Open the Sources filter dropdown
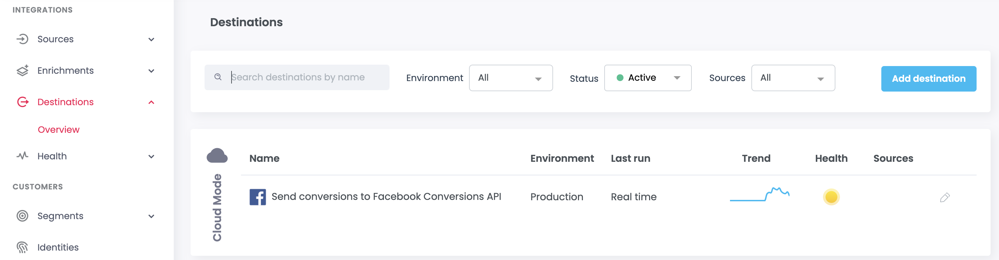The image size is (999, 260). coord(793,78)
